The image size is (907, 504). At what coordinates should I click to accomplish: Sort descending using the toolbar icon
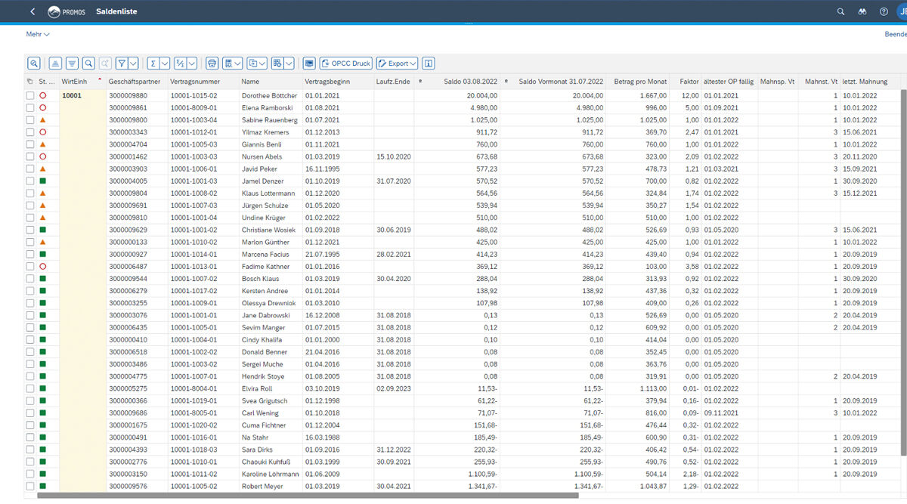click(x=72, y=63)
